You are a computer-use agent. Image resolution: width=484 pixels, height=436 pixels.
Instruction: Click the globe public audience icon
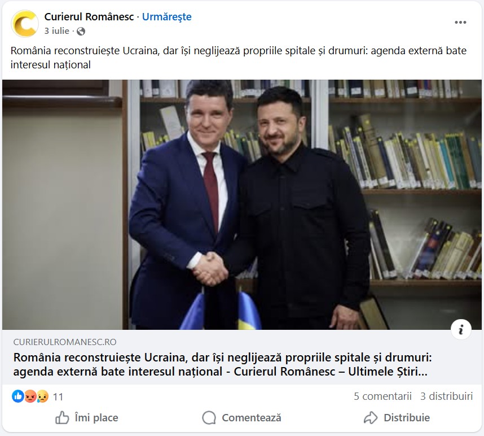point(81,31)
